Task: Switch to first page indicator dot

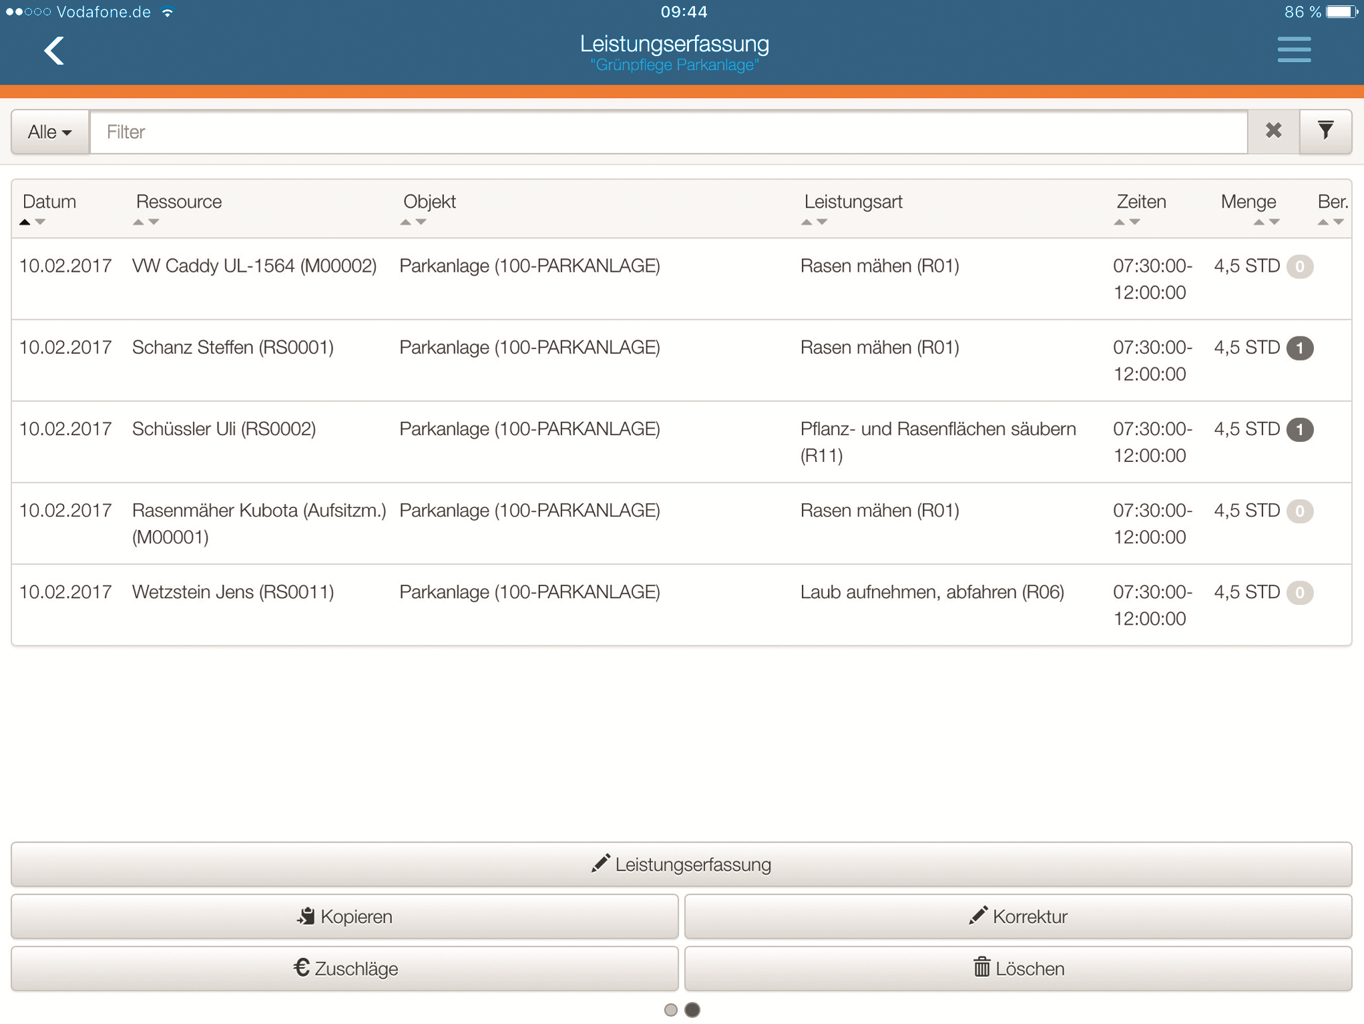Action: point(671,1010)
